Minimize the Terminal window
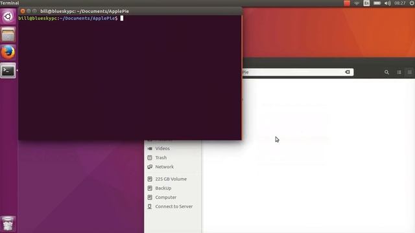415x233 pixels. coord(29,11)
